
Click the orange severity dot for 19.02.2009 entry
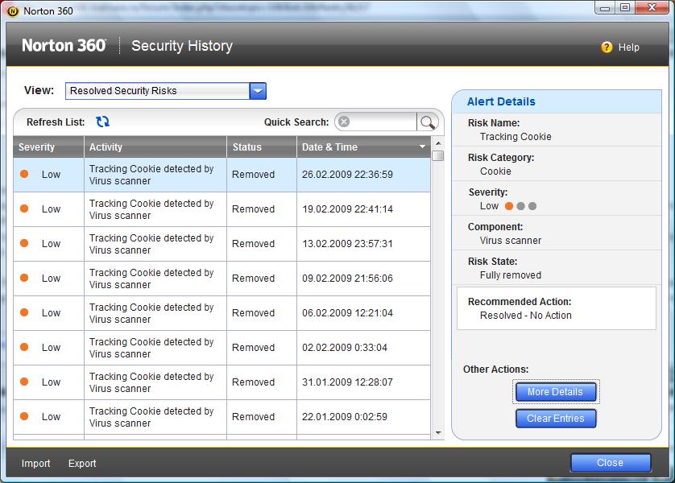pyautogui.click(x=24, y=208)
